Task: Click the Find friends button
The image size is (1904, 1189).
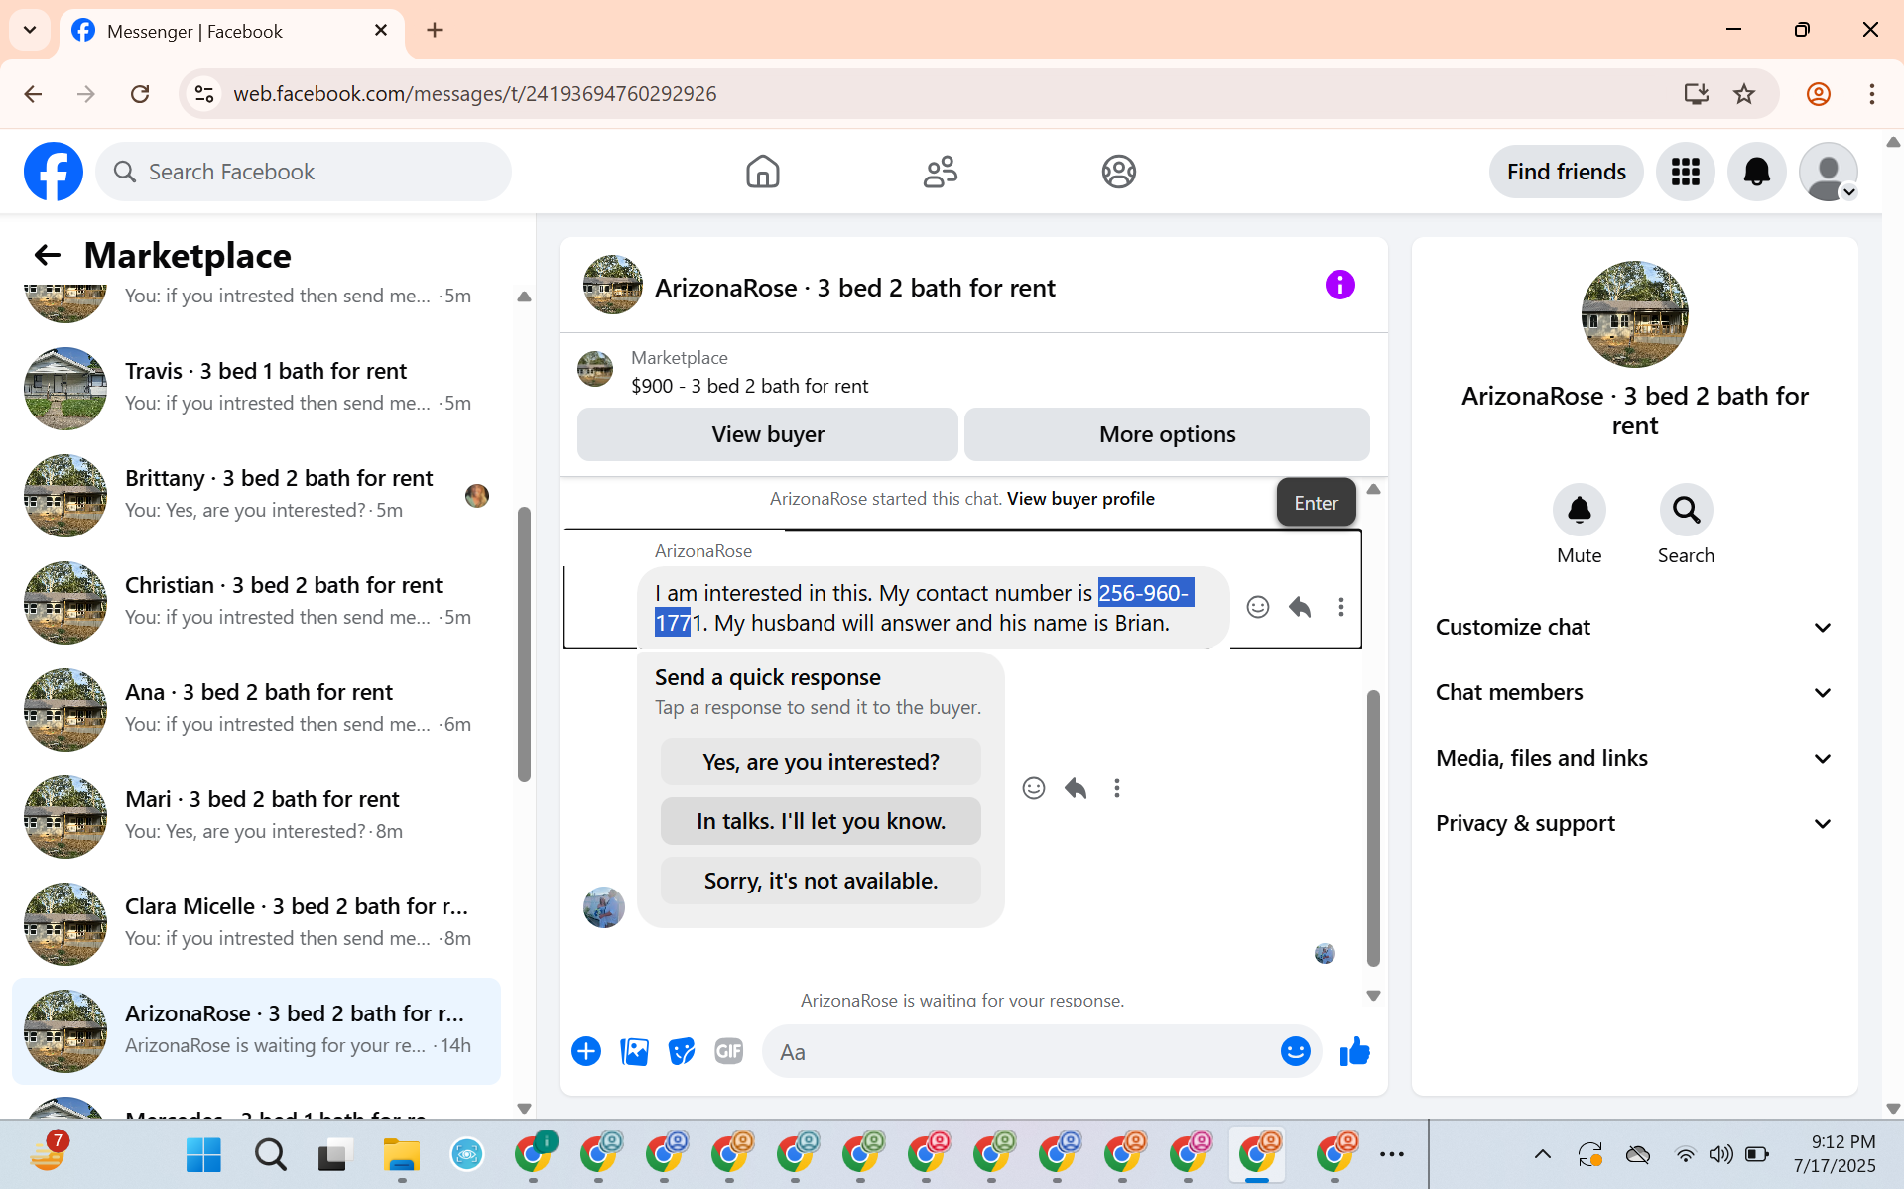Action: 1566,172
